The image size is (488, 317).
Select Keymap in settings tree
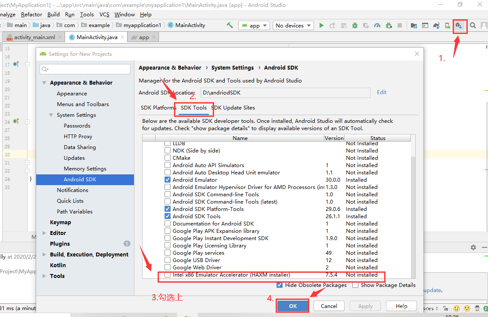click(x=60, y=223)
